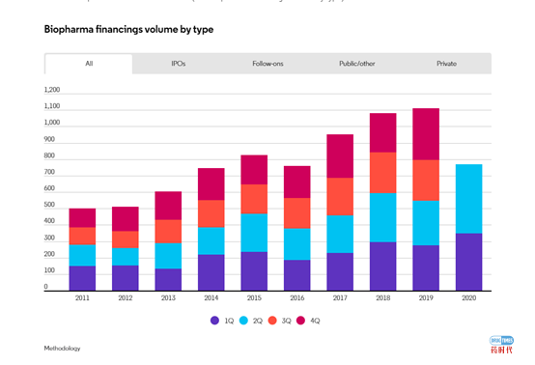Toggle the 2Q blue legend dot

click(243, 321)
